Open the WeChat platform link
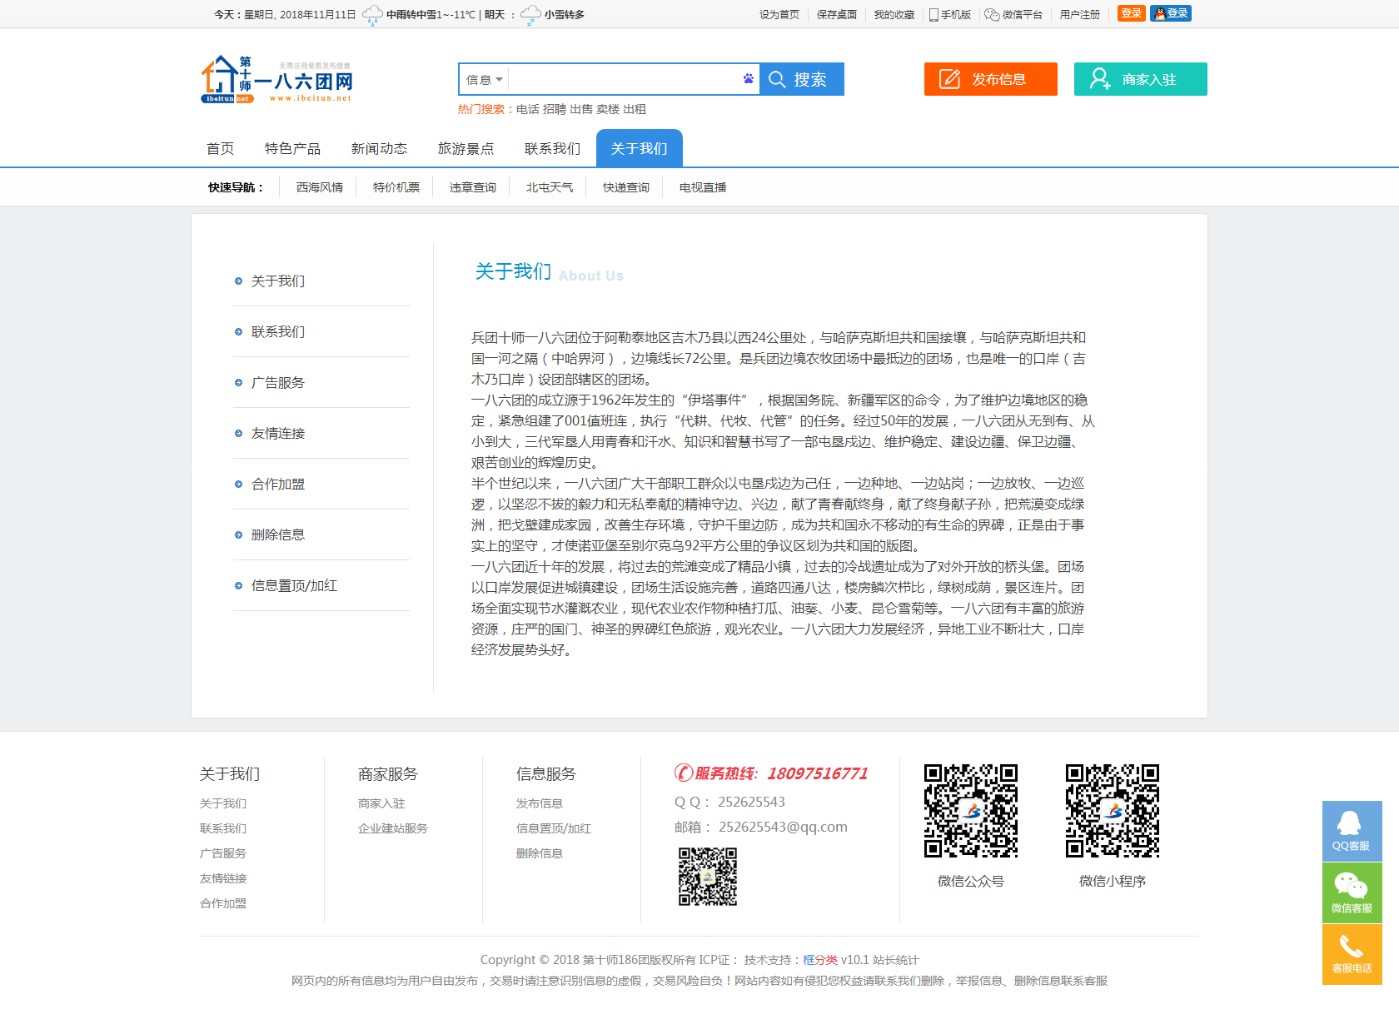Viewport: 1399px width, 1019px height. tap(1013, 15)
